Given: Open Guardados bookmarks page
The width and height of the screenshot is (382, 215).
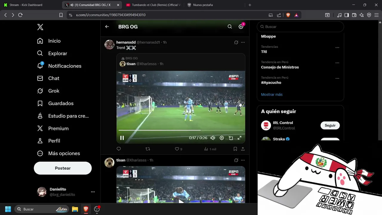Looking at the screenshot, I should [x=55, y=103].
